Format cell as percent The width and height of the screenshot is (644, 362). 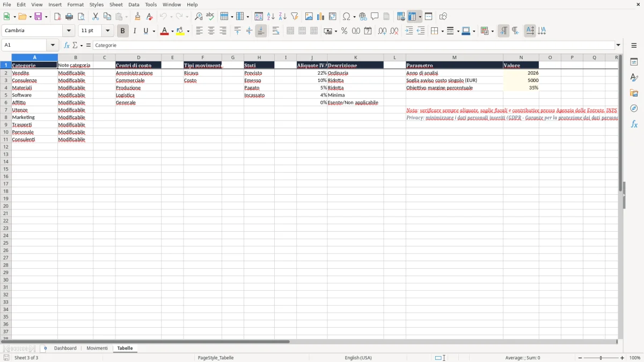point(344,31)
